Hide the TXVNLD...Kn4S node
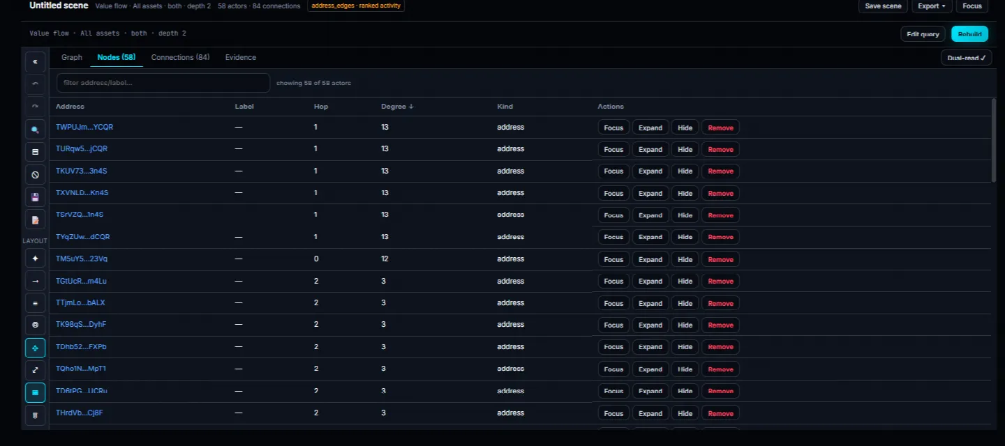The image size is (1005, 446). click(x=685, y=193)
